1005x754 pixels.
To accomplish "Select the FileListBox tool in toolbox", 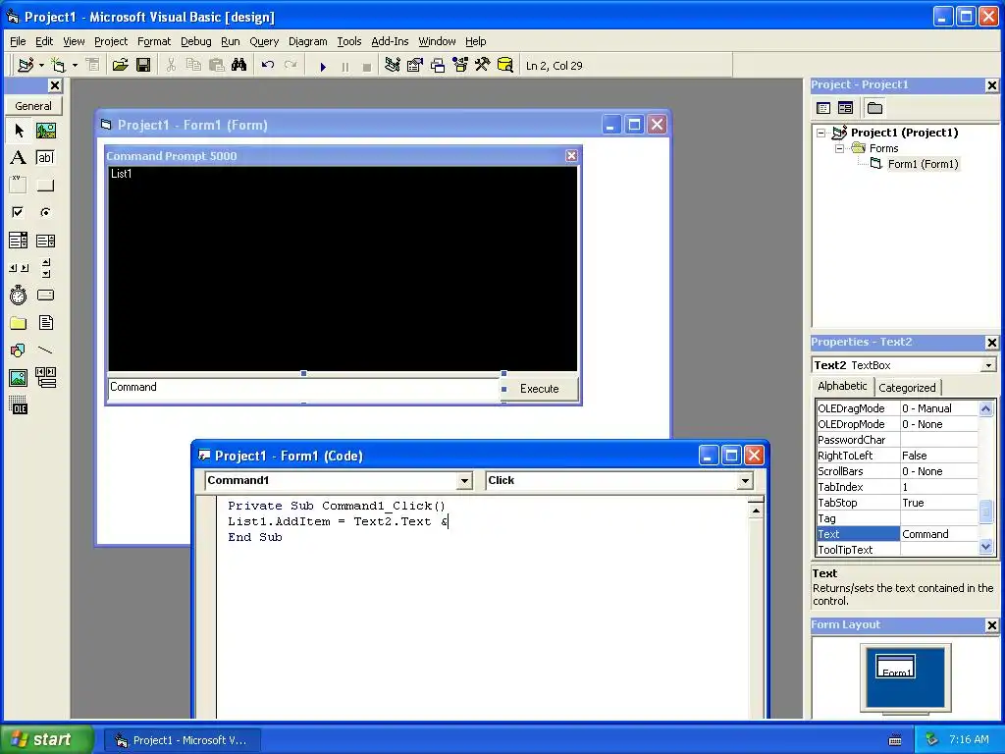I will click(45, 322).
